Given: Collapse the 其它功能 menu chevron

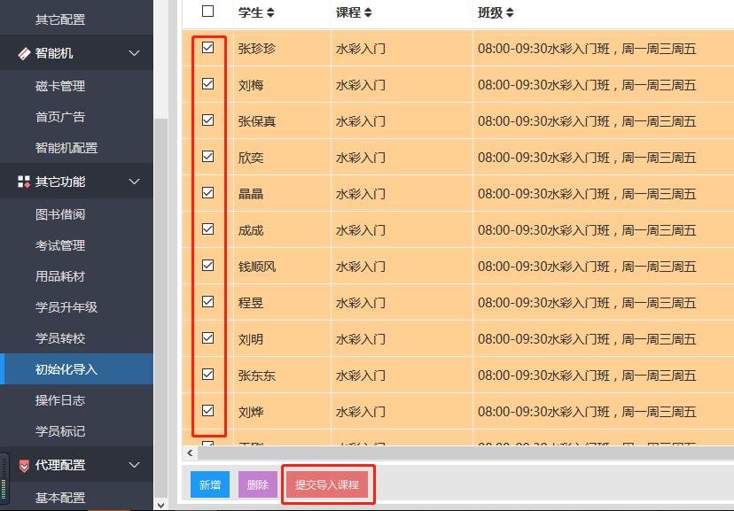Looking at the screenshot, I should click(135, 182).
